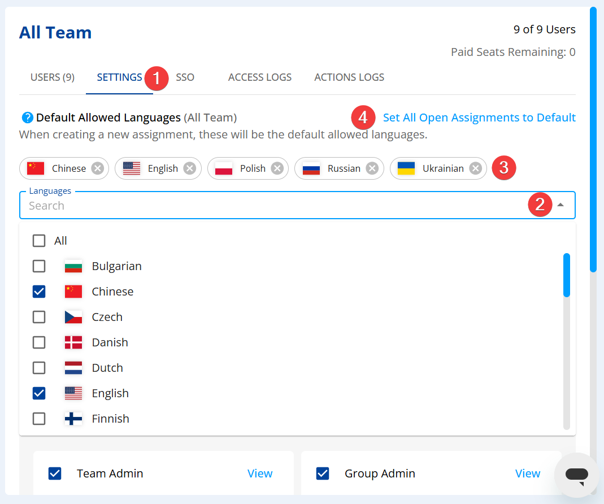Remove the Chinese language chip
The width and height of the screenshot is (604, 504).
98,168
